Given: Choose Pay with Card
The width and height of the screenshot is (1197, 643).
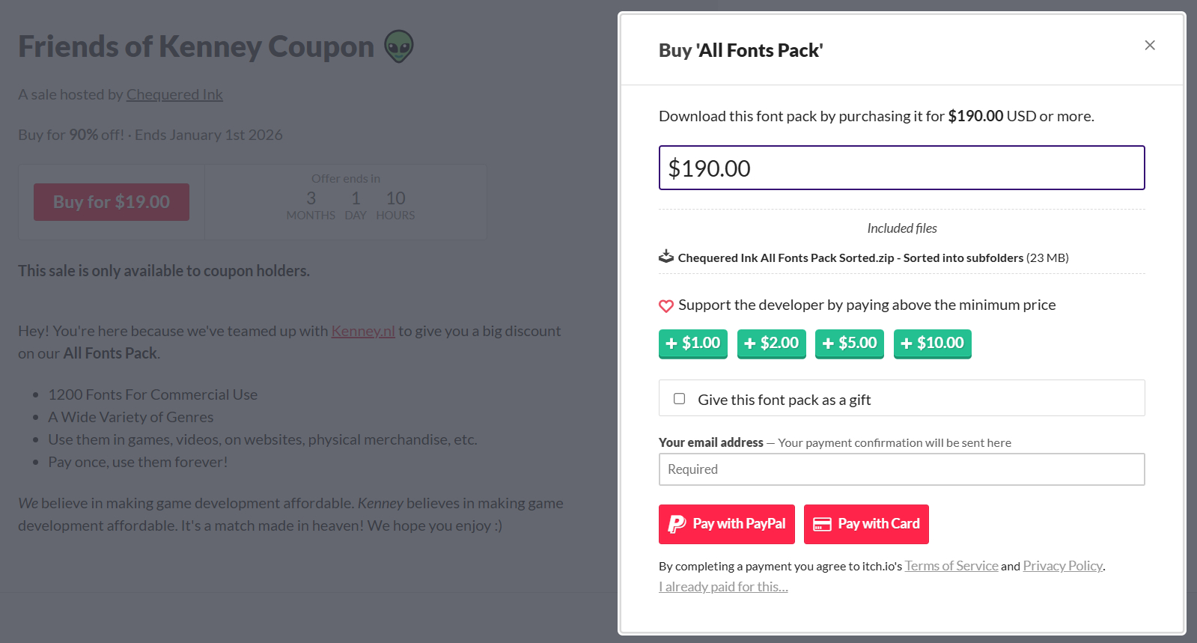Looking at the screenshot, I should pos(866,524).
